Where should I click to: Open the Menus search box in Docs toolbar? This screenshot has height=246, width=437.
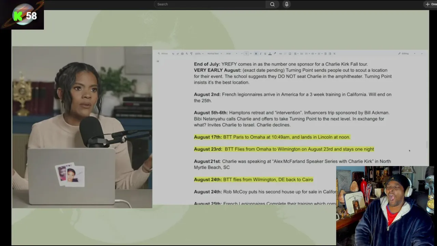[163, 54]
